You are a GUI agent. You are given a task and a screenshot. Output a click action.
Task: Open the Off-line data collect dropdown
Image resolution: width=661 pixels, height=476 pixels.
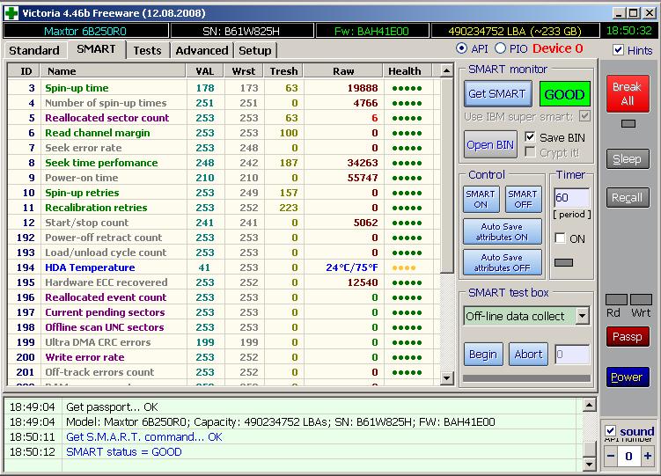[582, 316]
